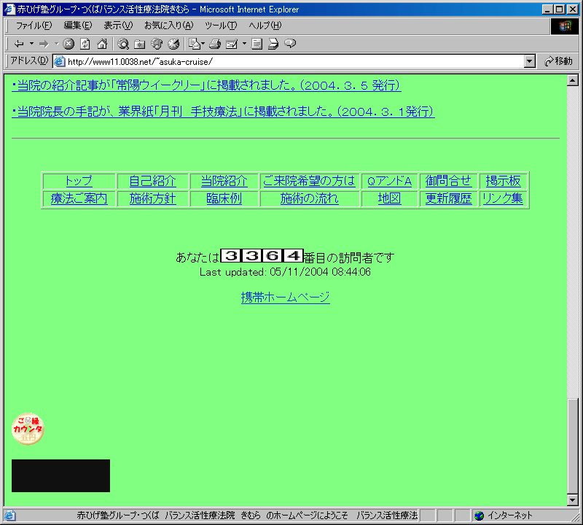Click the IE page icon in address bar
Viewport: 583px width, 525px height.
coord(60,61)
